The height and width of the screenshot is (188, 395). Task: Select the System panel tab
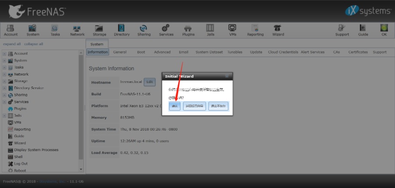click(x=97, y=44)
